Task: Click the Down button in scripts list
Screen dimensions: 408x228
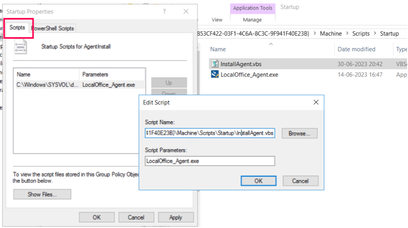Action: click(x=169, y=92)
